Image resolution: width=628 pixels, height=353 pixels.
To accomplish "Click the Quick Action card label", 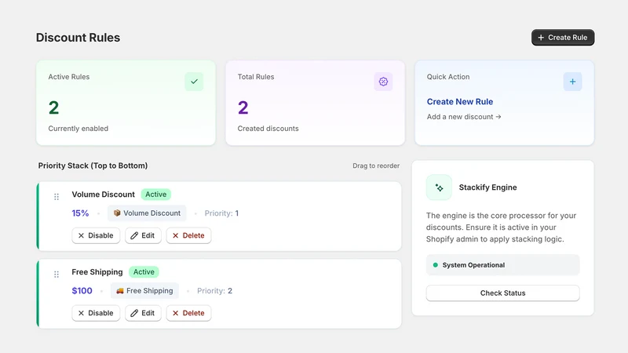I will pyautogui.click(x=448, y=77).
